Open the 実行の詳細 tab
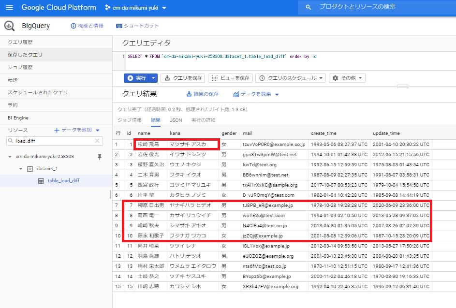The height and width of the screenshot is (308, 456). click(x=204, y=120)
